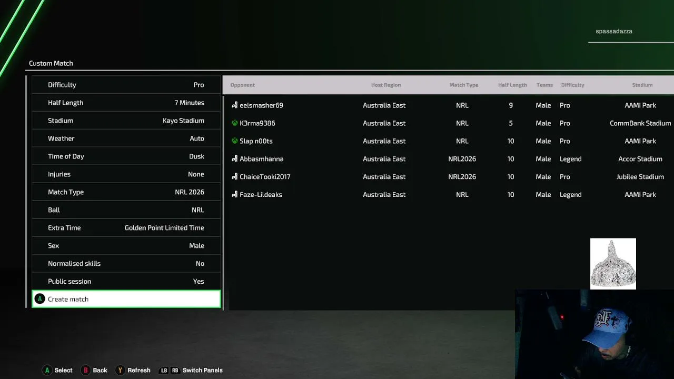Viewport: 674px width, 379px height.
Task: Change Time of Day from Dusk
Action: pyautogui.click(x=126, y=156)
